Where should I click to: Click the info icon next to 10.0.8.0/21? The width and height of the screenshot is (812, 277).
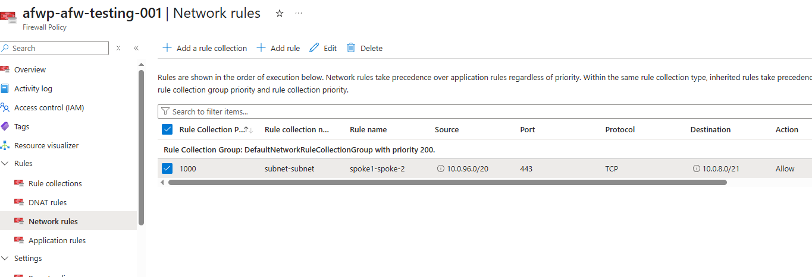click(x=697, y=168)
